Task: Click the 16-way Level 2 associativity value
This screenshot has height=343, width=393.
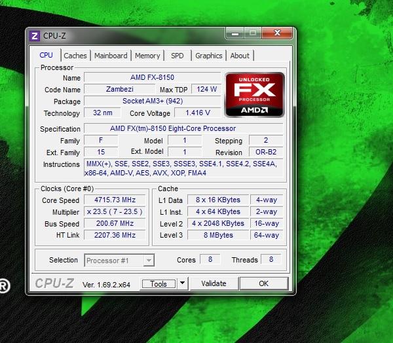Action: (267, 223)
